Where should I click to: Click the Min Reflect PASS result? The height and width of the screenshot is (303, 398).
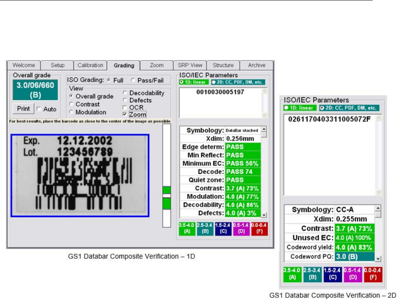(243, 155)
